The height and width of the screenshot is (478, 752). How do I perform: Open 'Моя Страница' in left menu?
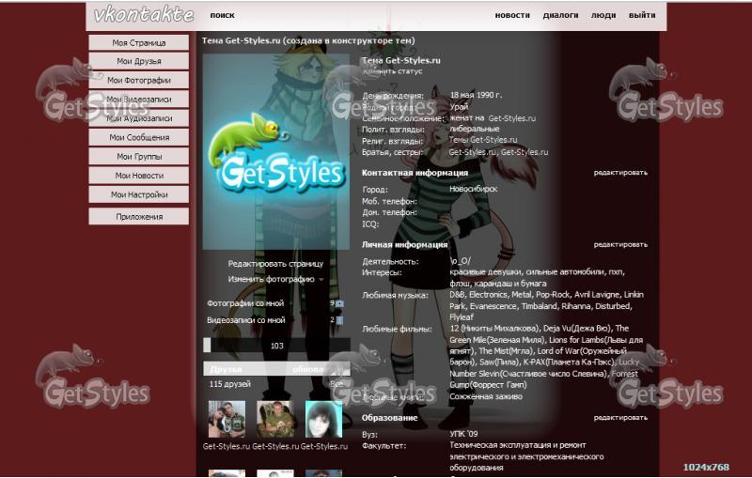click(139, 43)
